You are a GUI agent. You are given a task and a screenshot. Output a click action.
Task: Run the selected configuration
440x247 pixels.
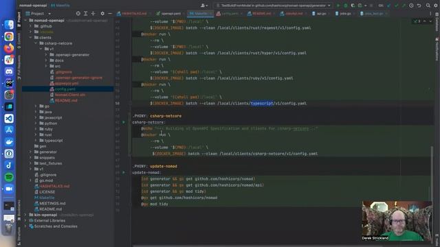click(x=338, y=5)
